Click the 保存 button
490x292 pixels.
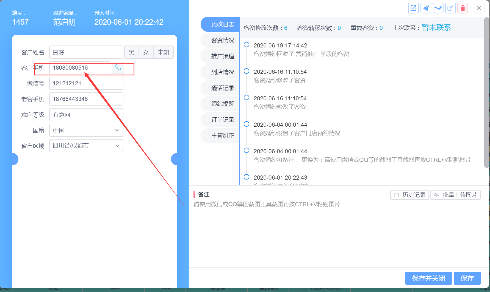[x=467, y=278]
